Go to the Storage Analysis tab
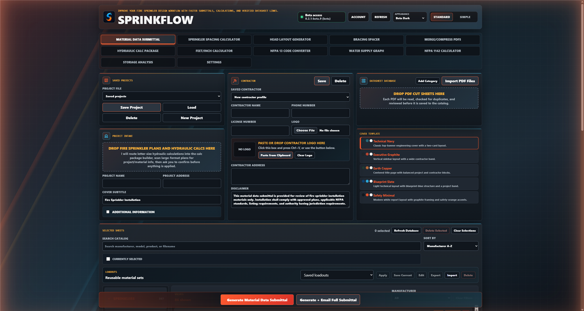Screen dimensions: 584x311 138,62
